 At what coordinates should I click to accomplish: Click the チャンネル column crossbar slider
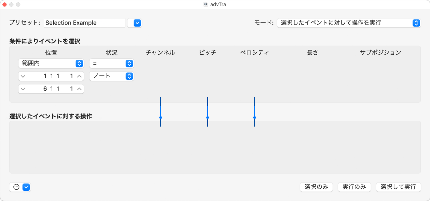click(x=160, y=118)
